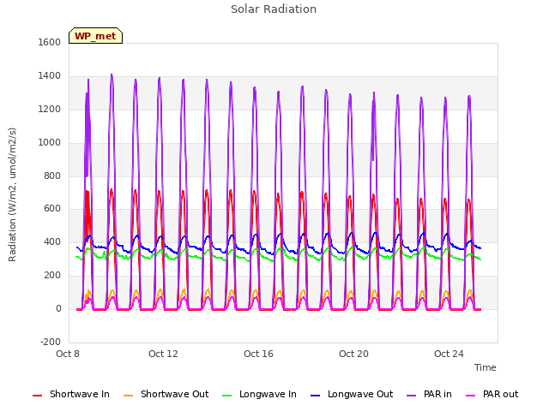
Task: Click the WP_met annotation label
Action: pos(95,36)
